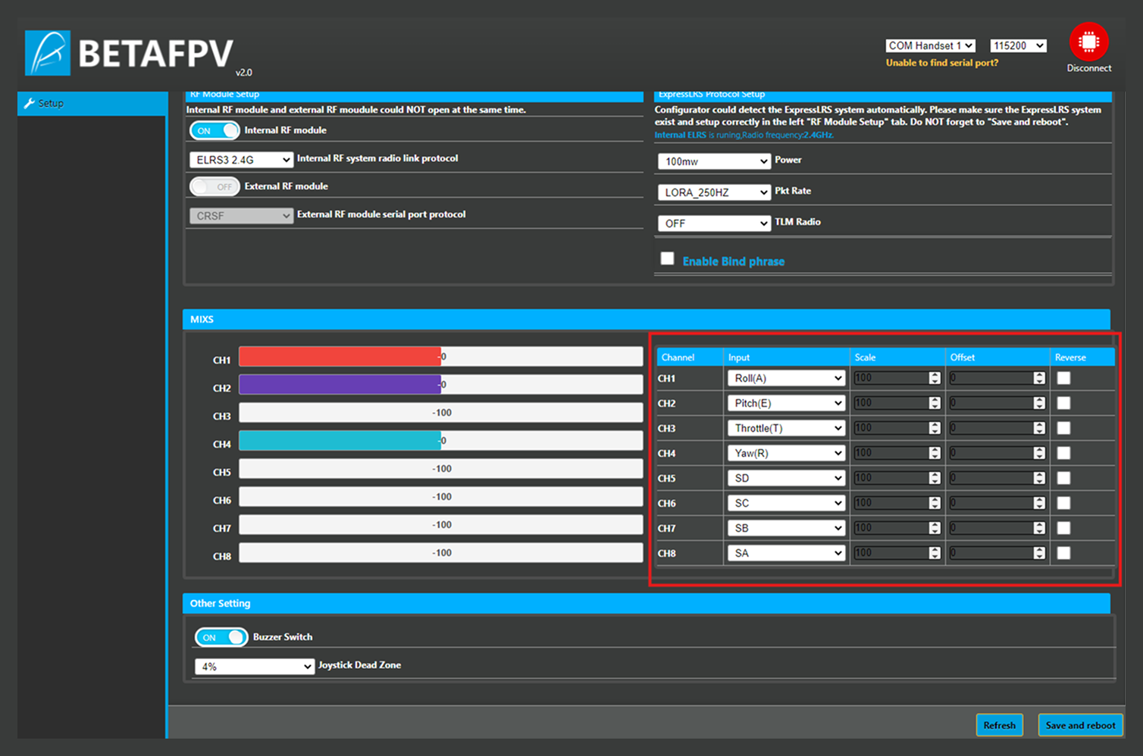Click the Reverse column header
The height and width of the screenshot is (756, 1143).
(x=1070, y=358)
